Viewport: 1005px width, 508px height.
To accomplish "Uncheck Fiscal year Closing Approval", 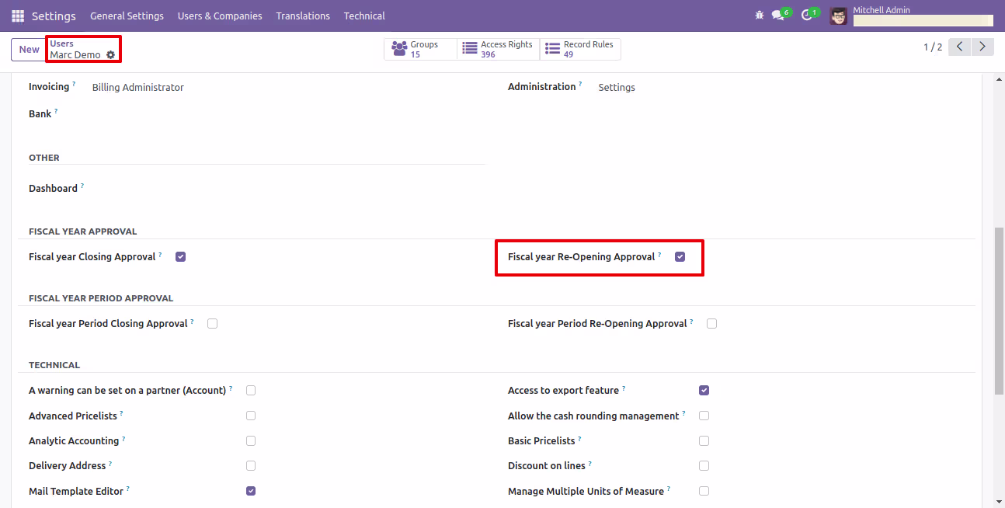I will (x=181, y=256).
